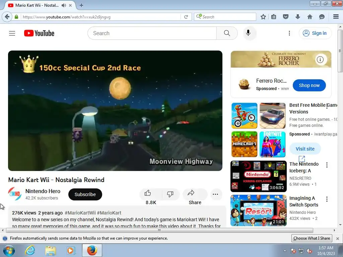Open the Firefox hamburger menu
Image resolution: width=343 pixels, height=257 pixels.
[x=336, y=17]
